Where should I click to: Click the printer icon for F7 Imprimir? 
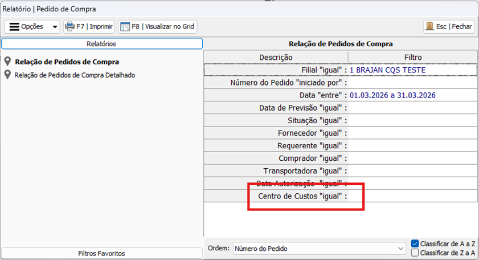coord(69,27)
